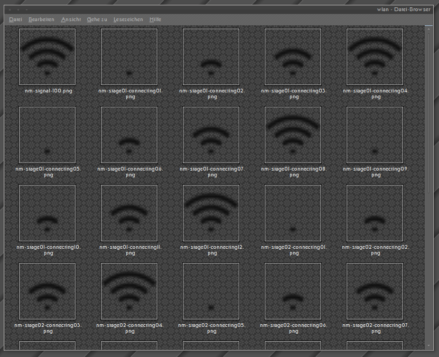The image size is (439, 357).
Task: Click the nm-signal-100.png file name
Action: [x=49, y=91]
